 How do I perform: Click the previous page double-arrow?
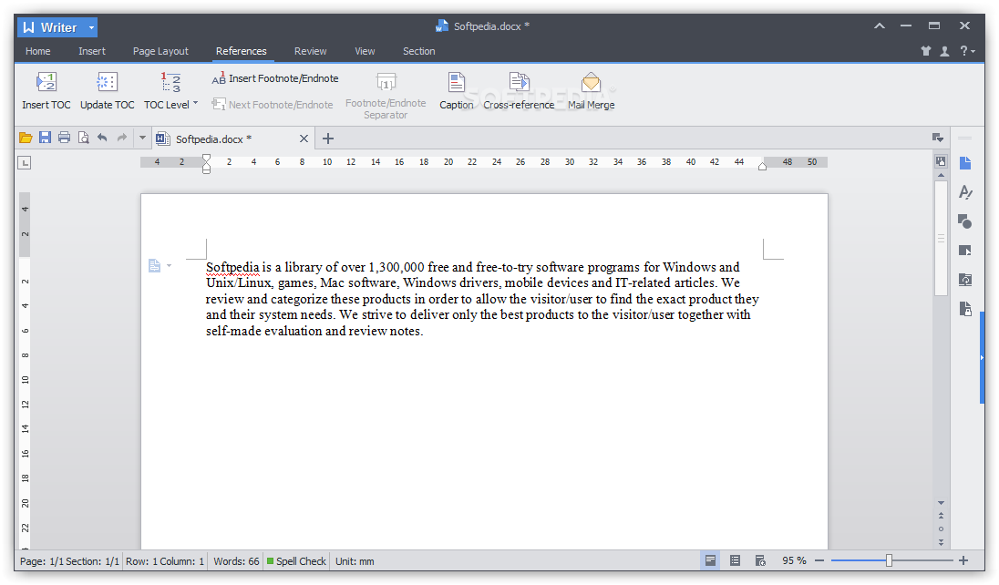click(x=941, y=516)
